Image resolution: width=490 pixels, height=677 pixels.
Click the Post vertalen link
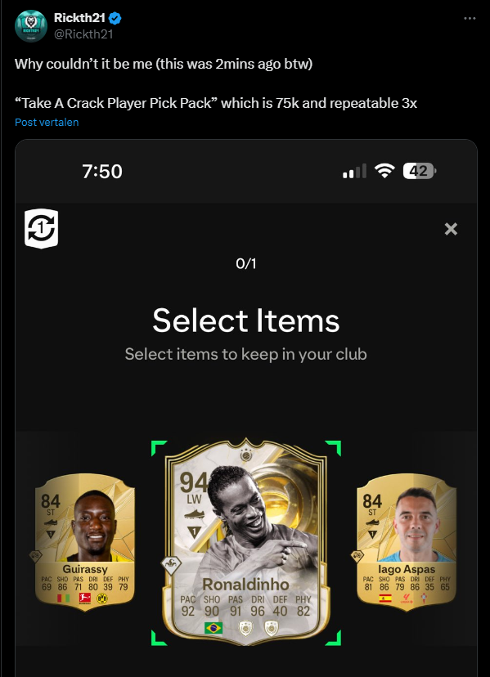(47, 122)
